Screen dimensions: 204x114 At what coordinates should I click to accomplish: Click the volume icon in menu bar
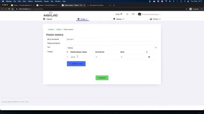coord(170,1)
